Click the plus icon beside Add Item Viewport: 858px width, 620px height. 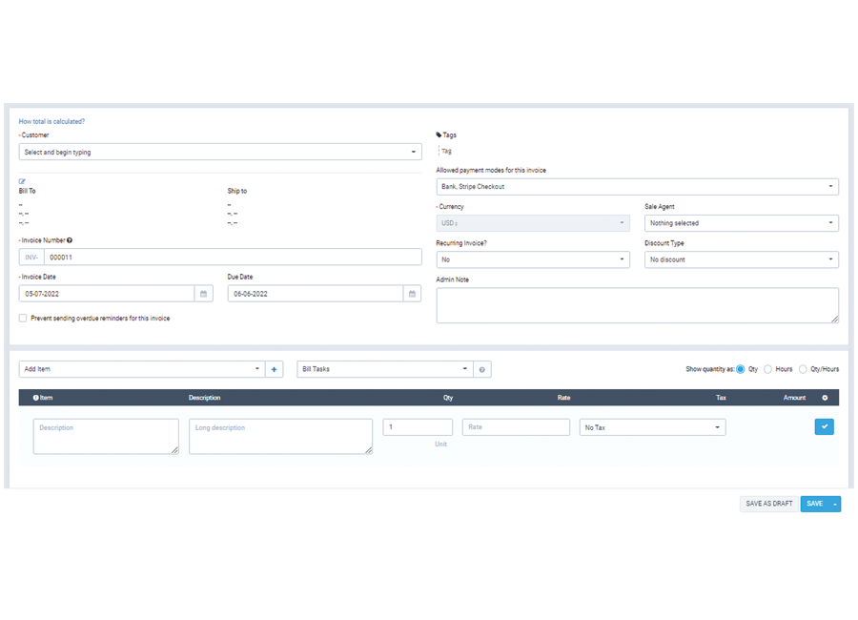[x=274, y=369]
